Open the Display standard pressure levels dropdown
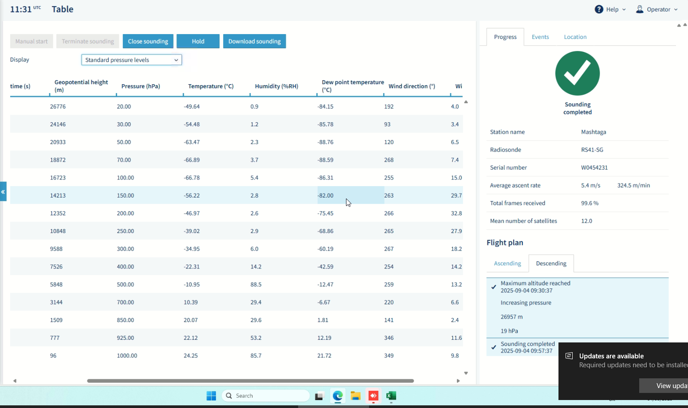The width and height of the screenshot is (688, 408). 132,60
